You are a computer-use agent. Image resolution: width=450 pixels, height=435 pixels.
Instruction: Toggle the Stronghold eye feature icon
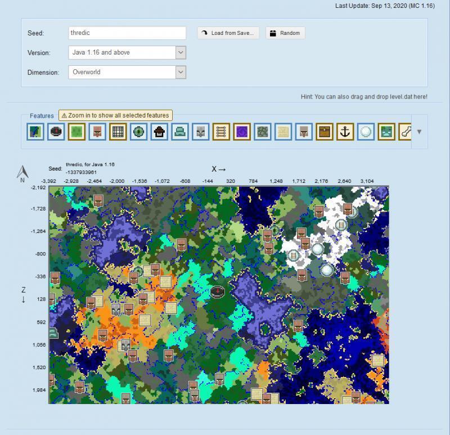[138, 132]
